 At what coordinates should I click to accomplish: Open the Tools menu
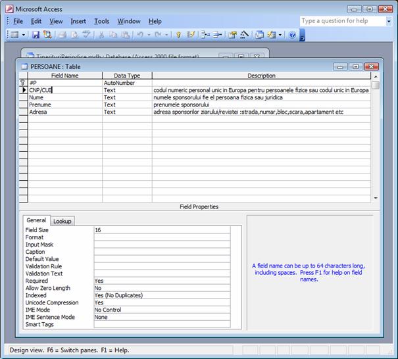tap(101, 21)
